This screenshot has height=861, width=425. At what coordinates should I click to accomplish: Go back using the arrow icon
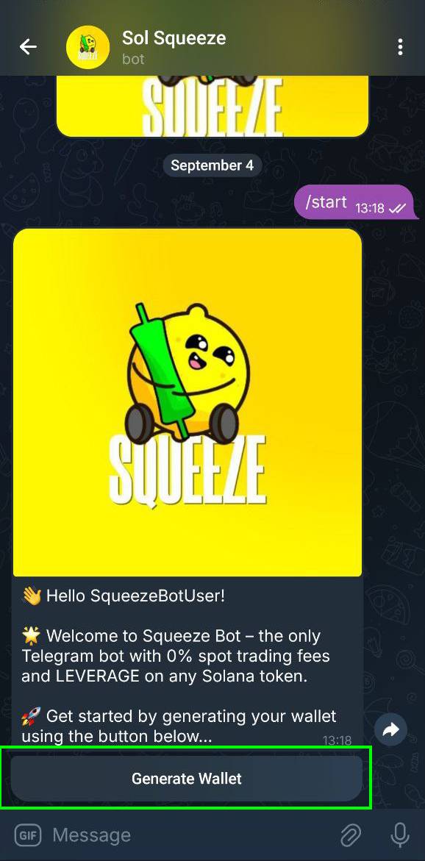pos(28,46)
